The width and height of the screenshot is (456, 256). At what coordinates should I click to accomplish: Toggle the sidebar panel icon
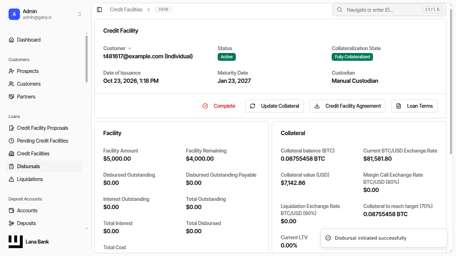[99, 10]
